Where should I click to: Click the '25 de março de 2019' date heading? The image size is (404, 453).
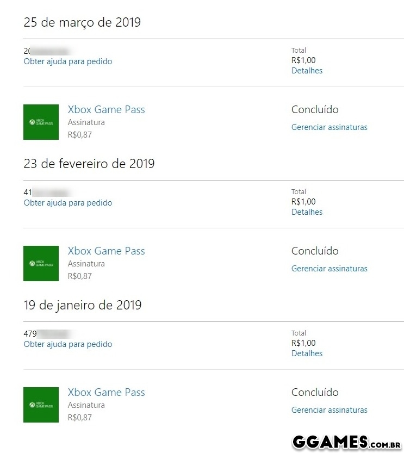pyautogui.click(x=82, y=22)
